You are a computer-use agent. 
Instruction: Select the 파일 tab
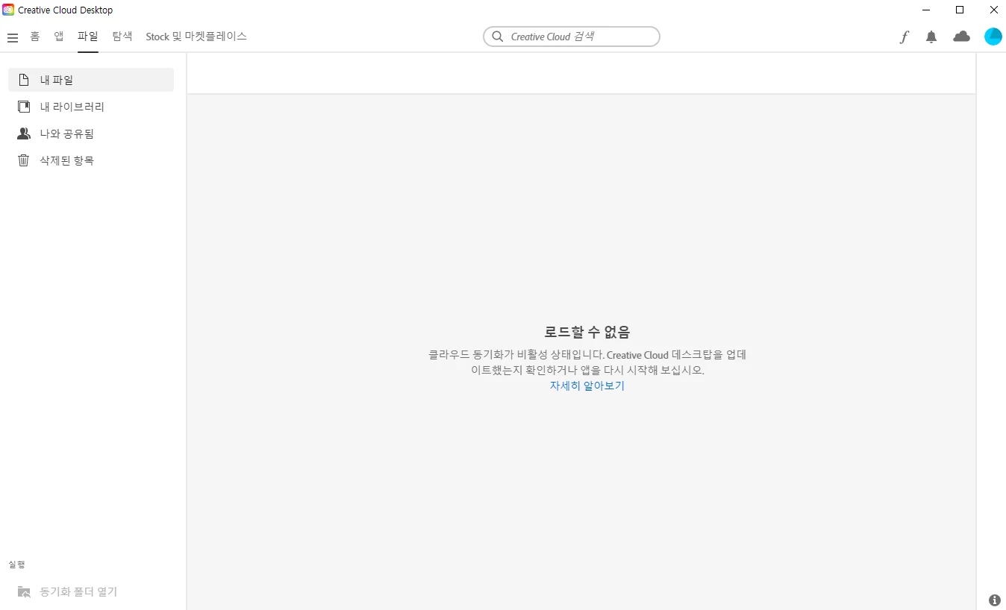point(88,36)
